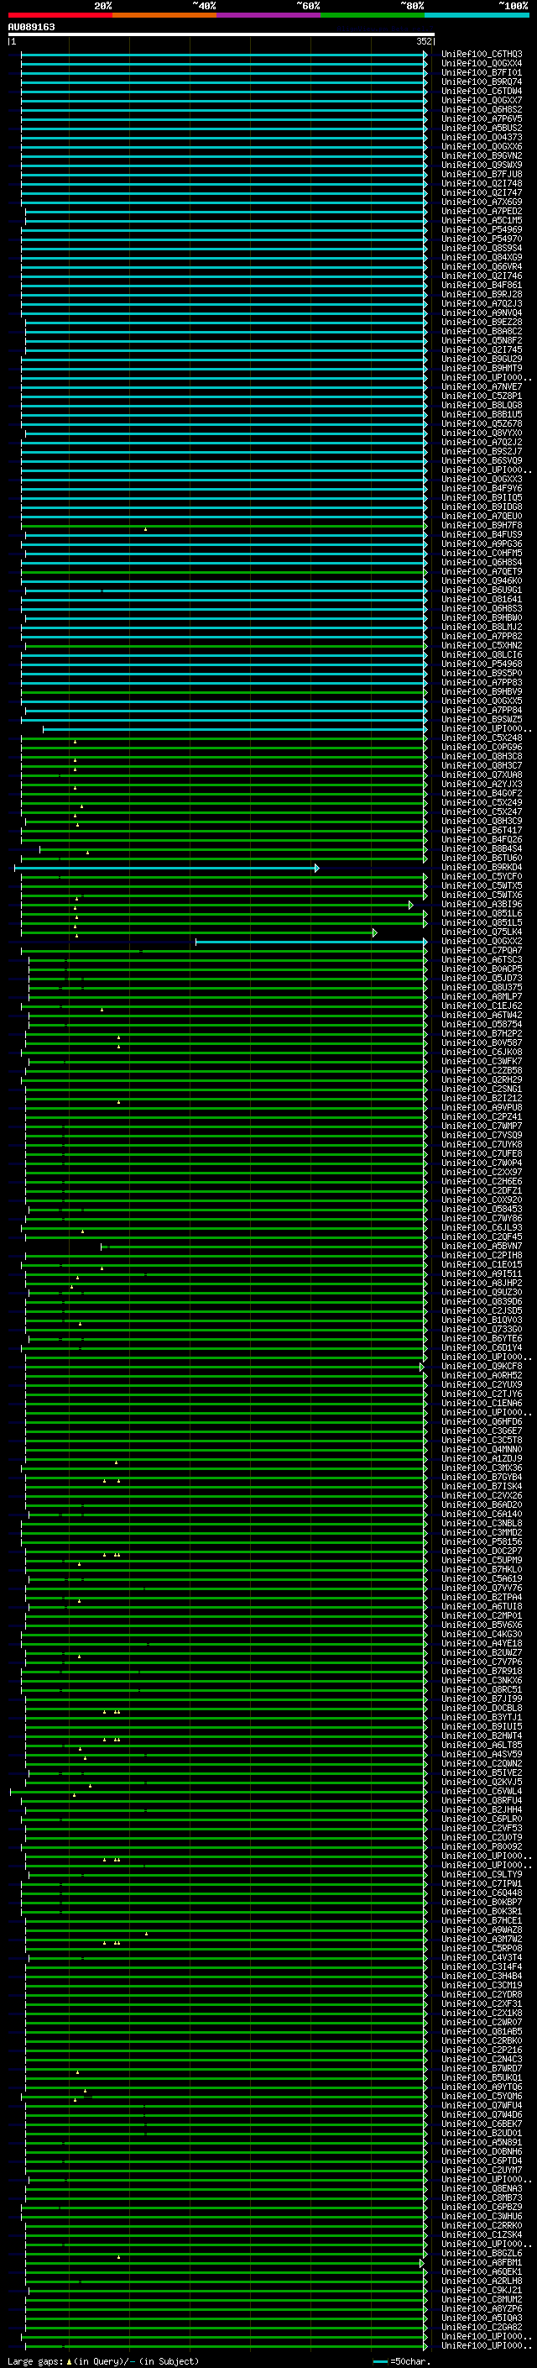537x2368 pixels.
Task: Select the UniRef100_B9HMT9 label
Action: tap(482, 369)
